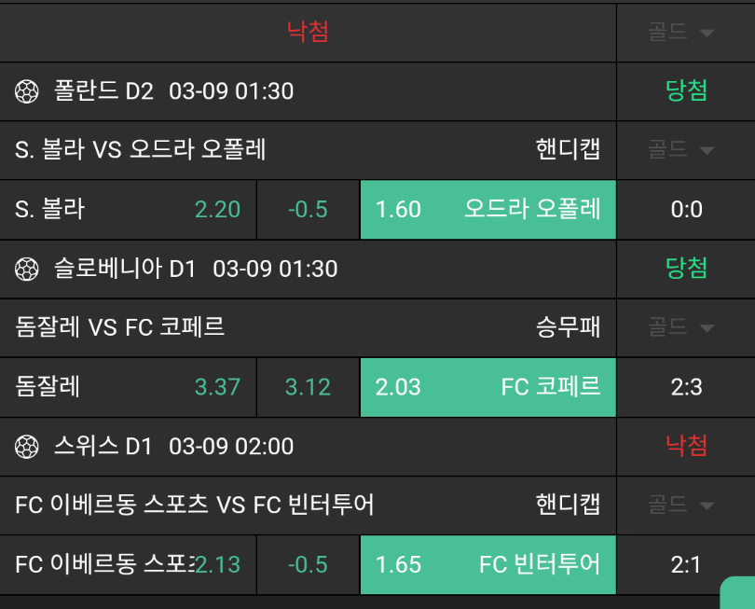Tap the green floating button at bottom corner
The height and width of the screenshot is (609, 755).
(738, 594)
